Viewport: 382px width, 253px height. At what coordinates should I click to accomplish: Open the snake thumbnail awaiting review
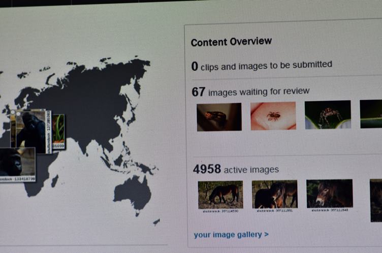[219, 117]
